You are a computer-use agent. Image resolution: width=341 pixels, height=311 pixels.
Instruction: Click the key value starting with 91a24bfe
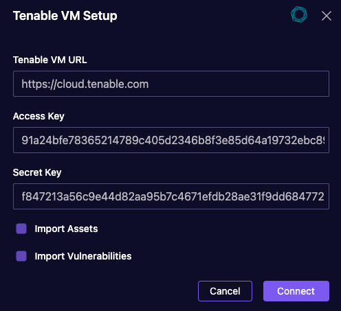tap(173, 140)
